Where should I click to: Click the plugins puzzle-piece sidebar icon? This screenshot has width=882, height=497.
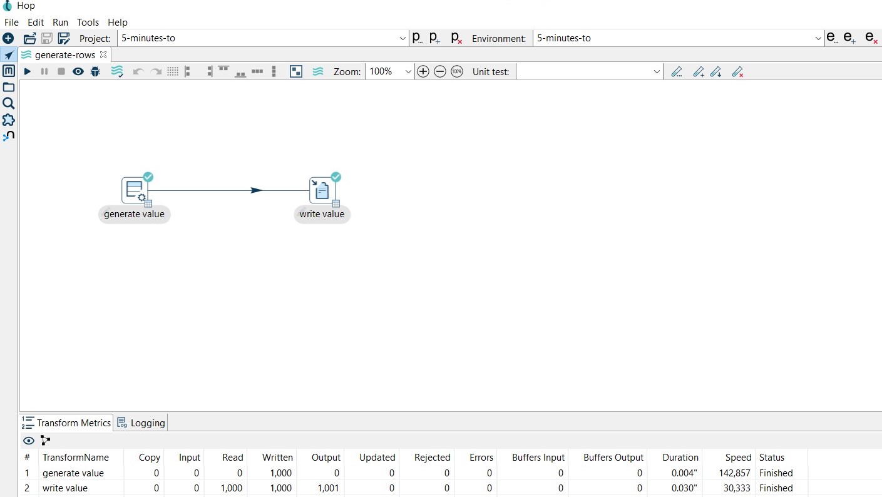click(9, 120)
